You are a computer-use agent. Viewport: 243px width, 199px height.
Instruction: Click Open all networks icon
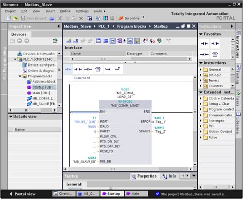(98, 41)
